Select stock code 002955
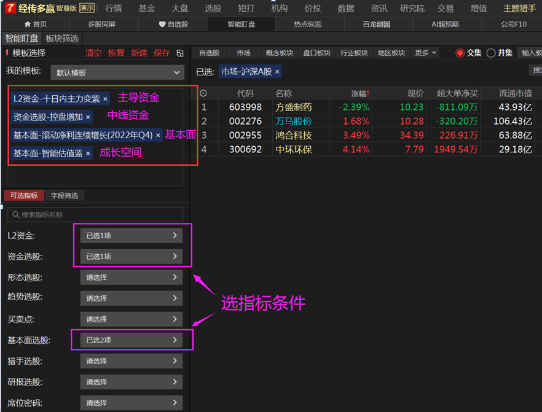Viewport: 542px width, 412px height. point(245,135)
